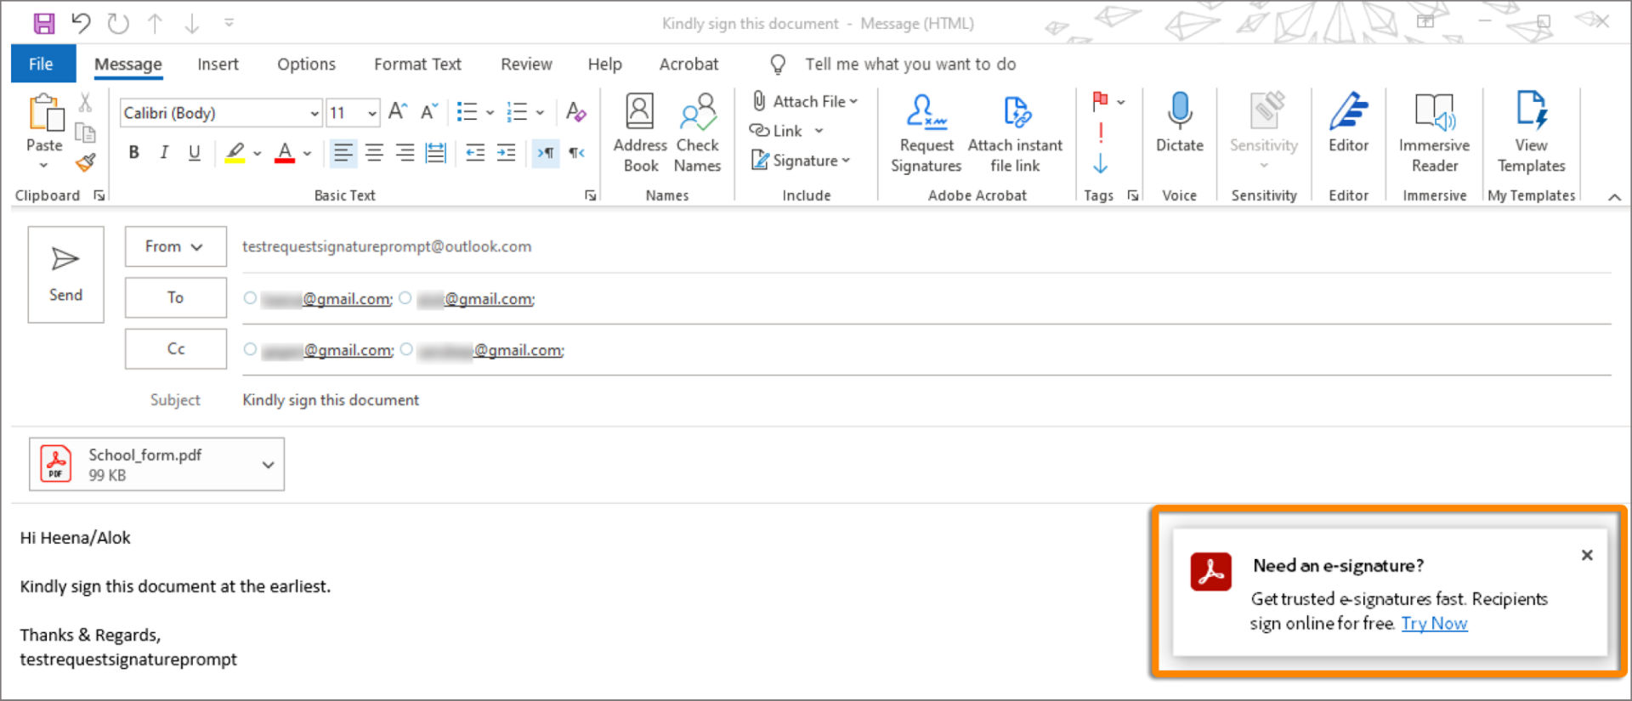
Task: Open Address Book
Action: tap(640, 133)
